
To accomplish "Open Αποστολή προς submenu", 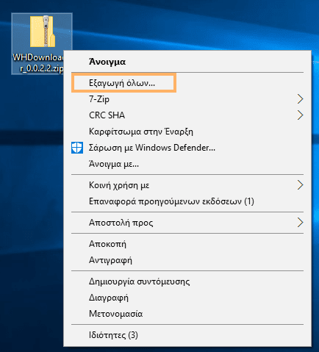I will [187, 223].
